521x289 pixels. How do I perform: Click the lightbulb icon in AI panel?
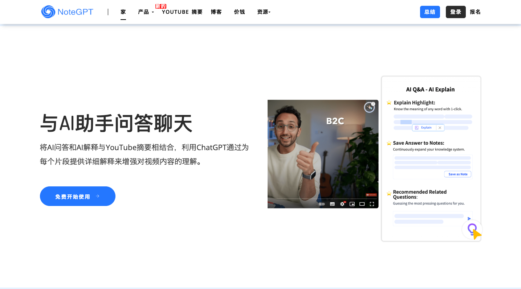click(x=472, y=229)
